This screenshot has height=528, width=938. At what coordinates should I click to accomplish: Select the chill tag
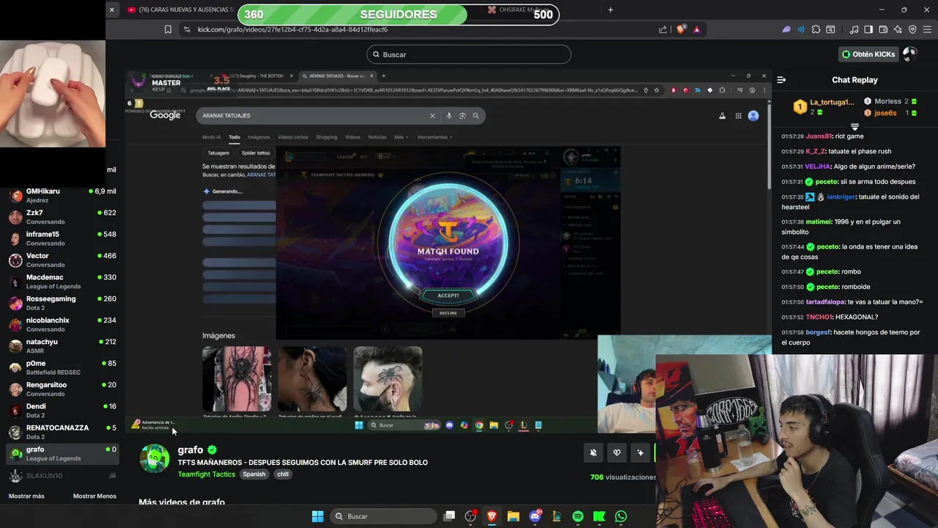283,474
